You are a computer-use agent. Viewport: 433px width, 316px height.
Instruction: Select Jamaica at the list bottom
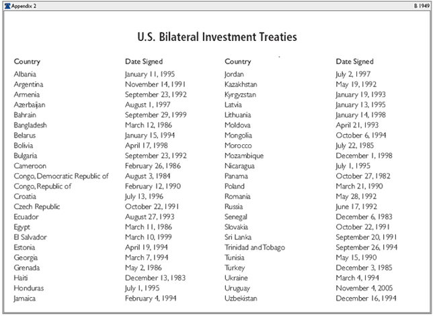27,299
